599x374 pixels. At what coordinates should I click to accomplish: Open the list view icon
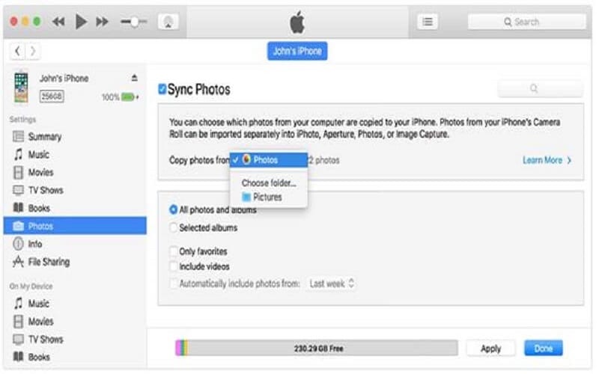[x=427, y=22]
